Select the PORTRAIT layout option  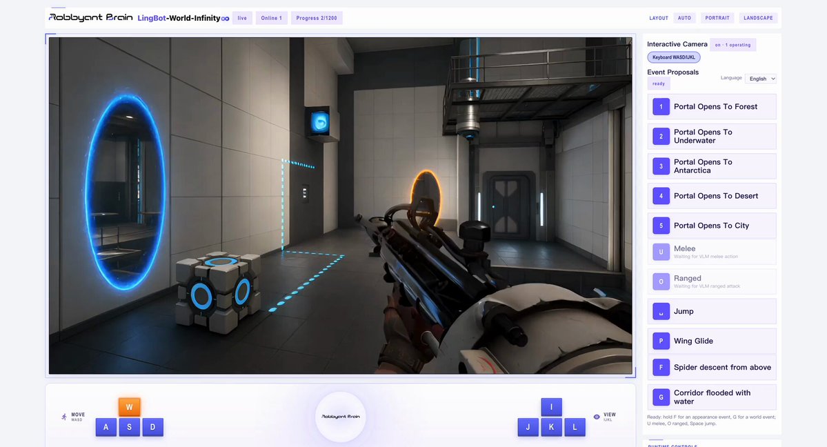(x=717, y=18)
